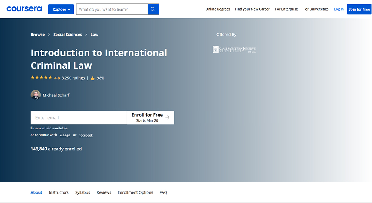Open Online Degrees link
The height and width of the screenshot is (203, 372).
click(218, 9)
